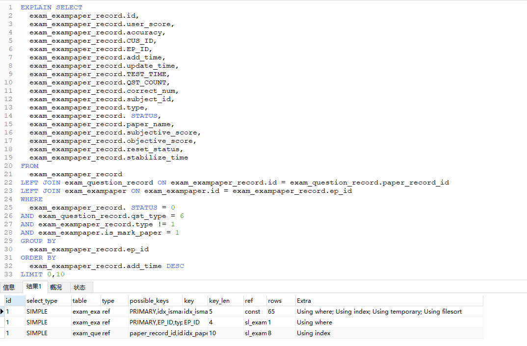
Task: Click 'GROUP BY' on line 29
Action: click(x=38, y=241)
